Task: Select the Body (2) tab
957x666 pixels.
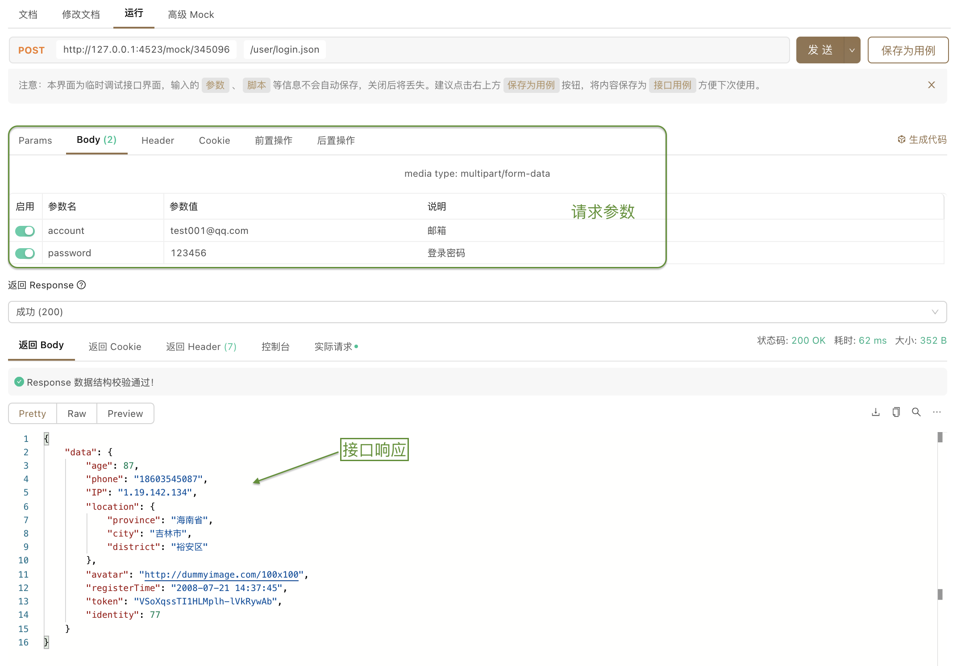Action: pyautogui.click(x=96, y=140)
